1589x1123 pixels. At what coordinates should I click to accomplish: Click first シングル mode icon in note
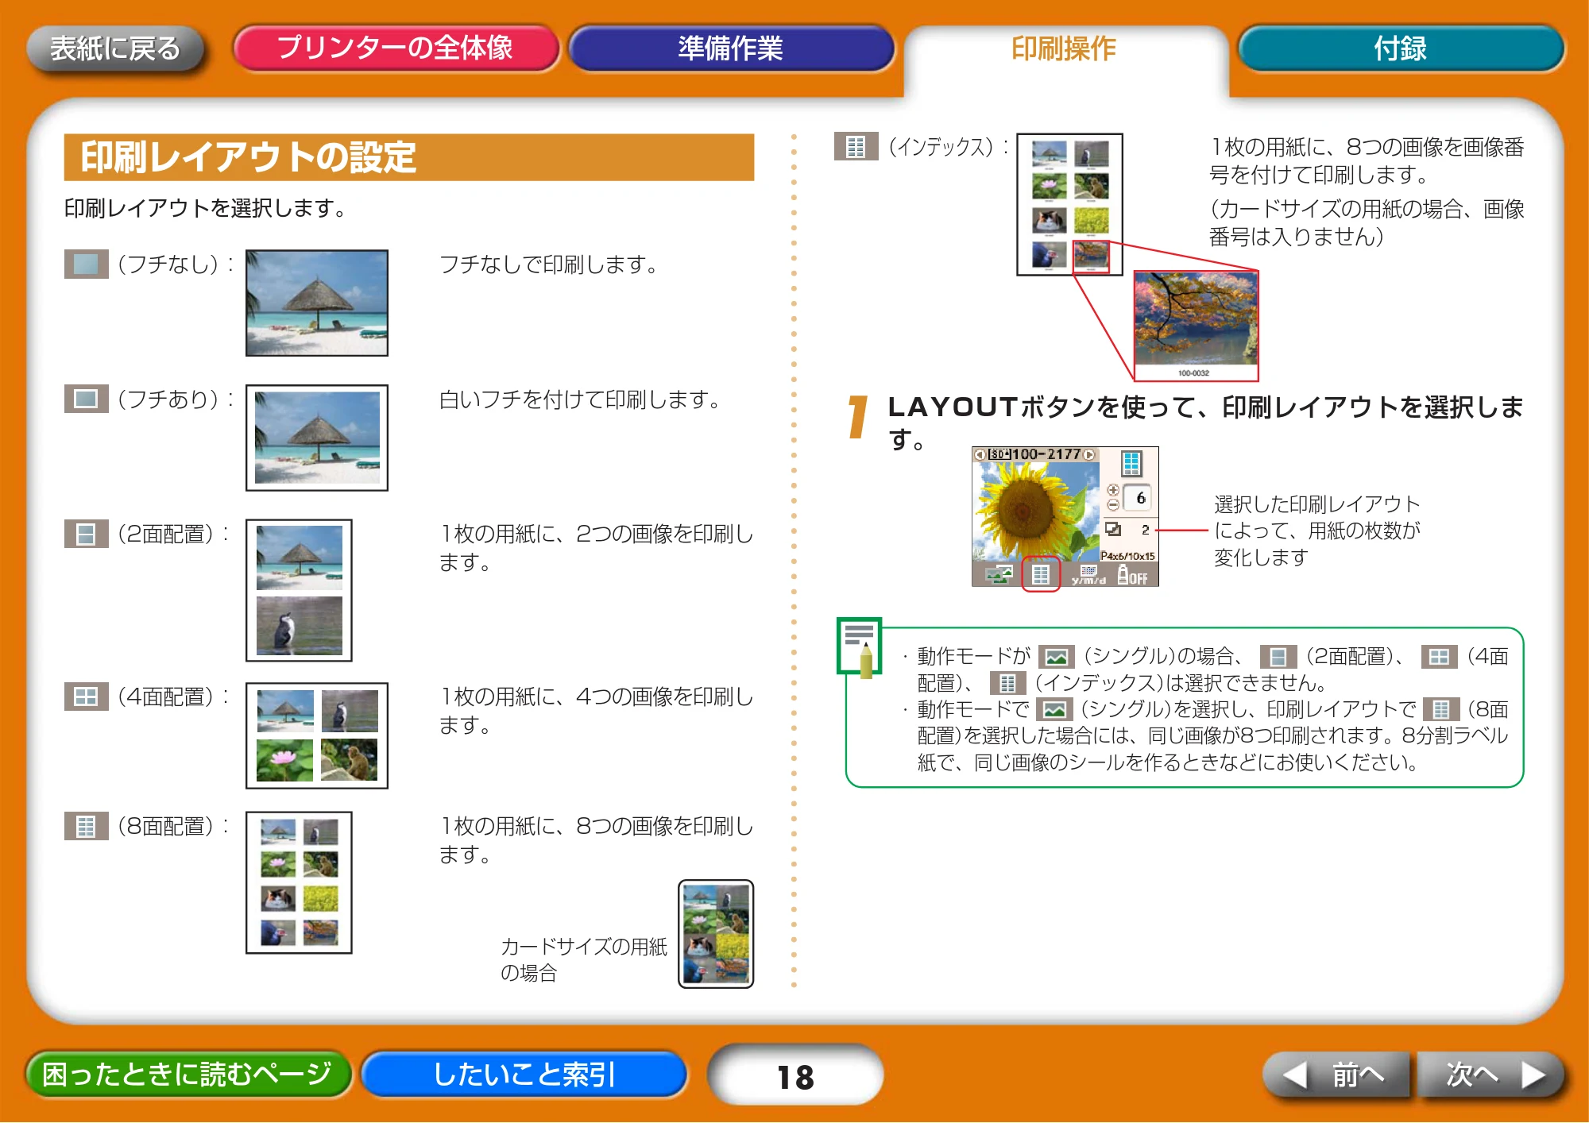pyautogui.click(x=1057, y=657)
